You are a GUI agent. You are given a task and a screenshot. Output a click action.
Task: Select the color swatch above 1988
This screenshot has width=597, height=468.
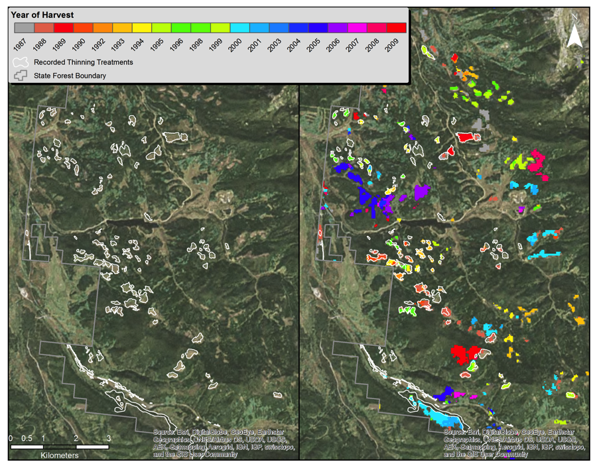[x=44, y=28]
